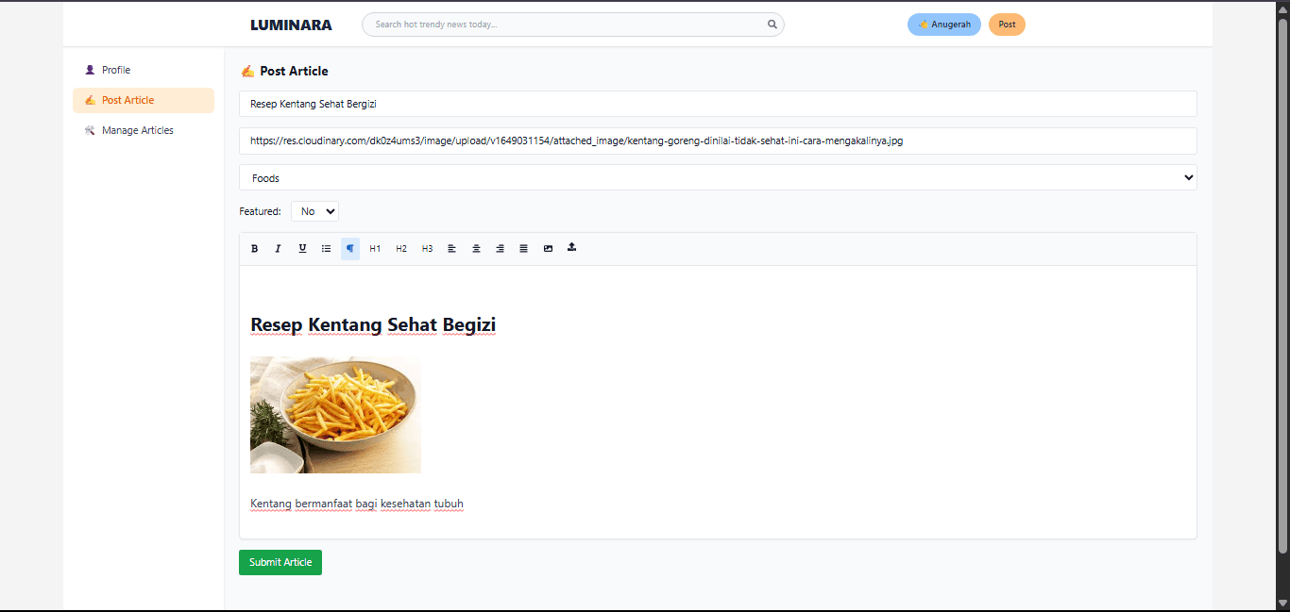Center align the editor text

point(476,249)
